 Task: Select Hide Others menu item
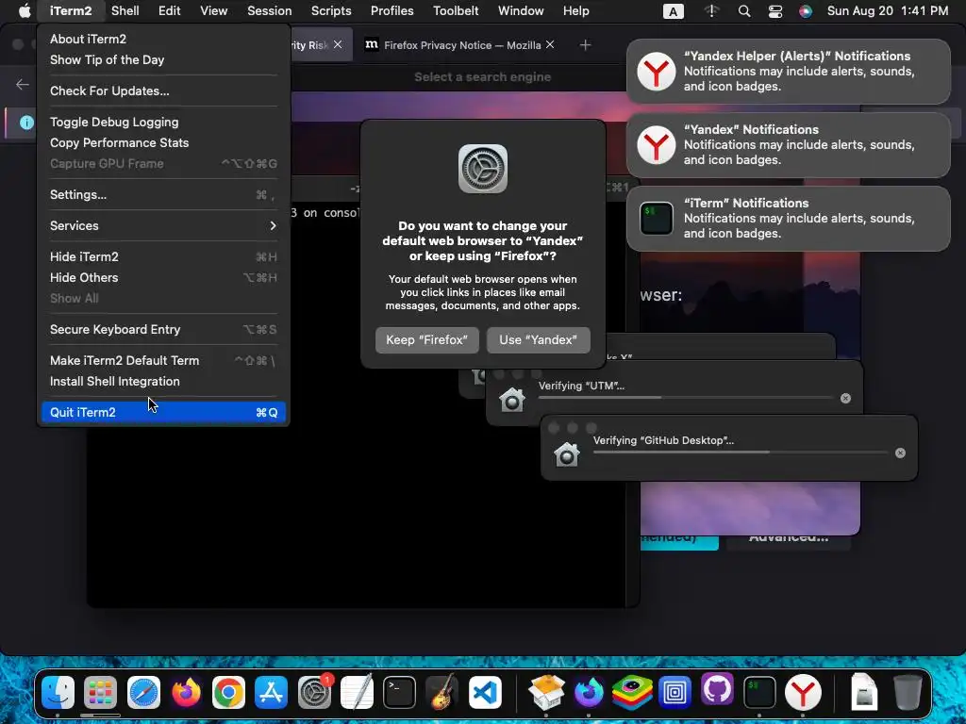coord(163,278)
